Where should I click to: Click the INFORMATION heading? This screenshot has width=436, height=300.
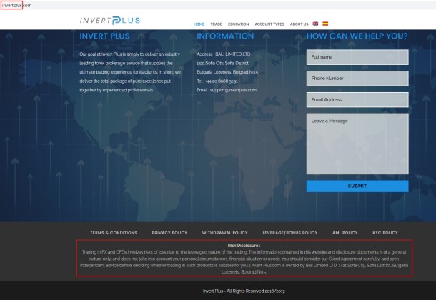tap(225, 36)
